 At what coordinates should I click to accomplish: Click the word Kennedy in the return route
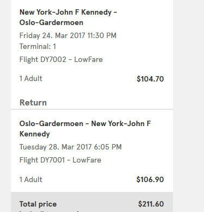point(35,134)
